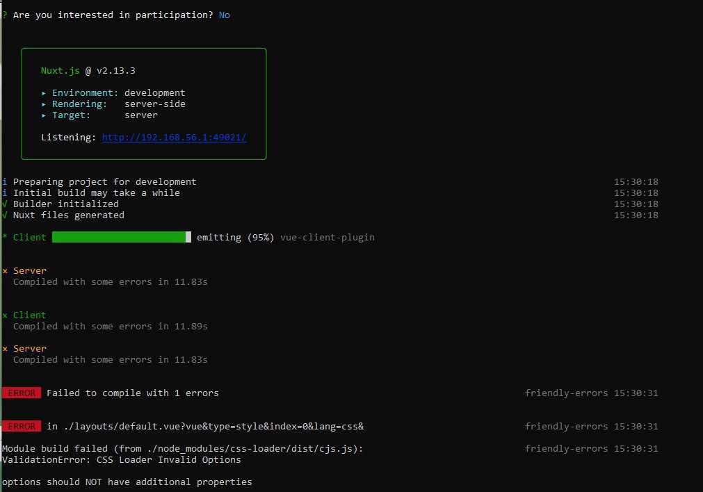Image resolution: width=703 pixels, height=492 pixels.
Task: Click the 'server-side' rendering value
Action: coord(154,104)
